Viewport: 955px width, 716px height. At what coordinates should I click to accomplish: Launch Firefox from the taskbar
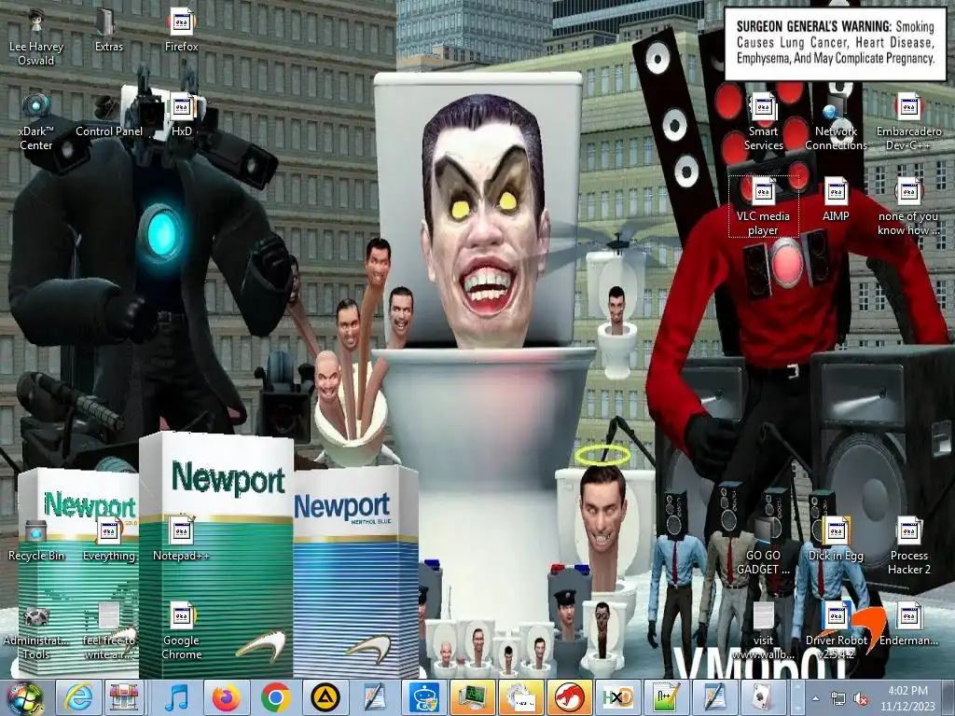click(x=226, y=697)
